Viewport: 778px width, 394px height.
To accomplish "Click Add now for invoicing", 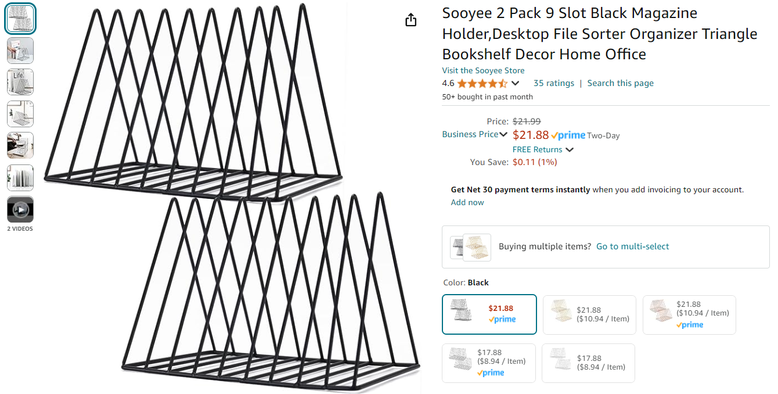I will pyautogui.click(x=467, y=202).
